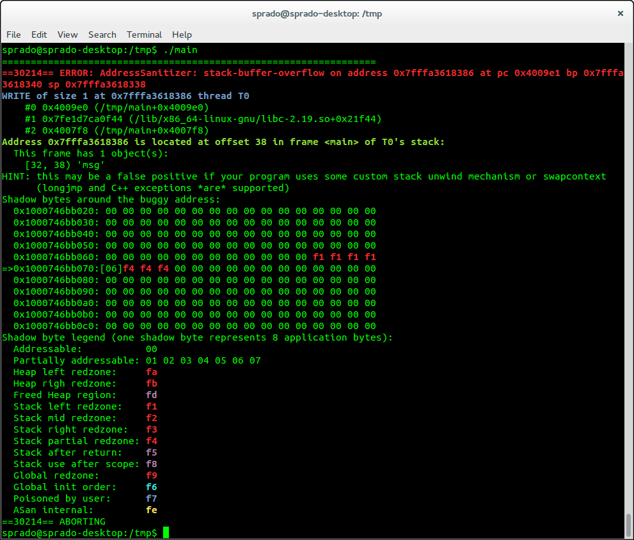
Task: Click the red fa Heap left redzone value
Action: [x=152, y=372]
